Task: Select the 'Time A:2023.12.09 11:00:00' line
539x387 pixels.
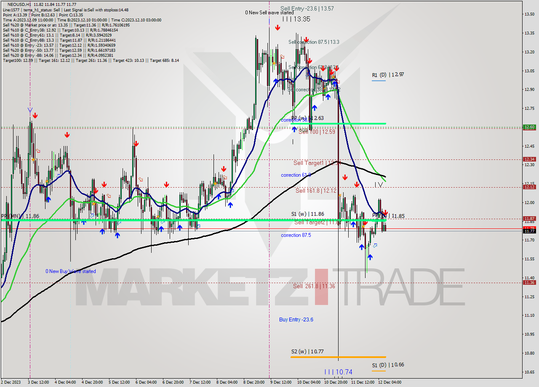Action: point(28,20)
